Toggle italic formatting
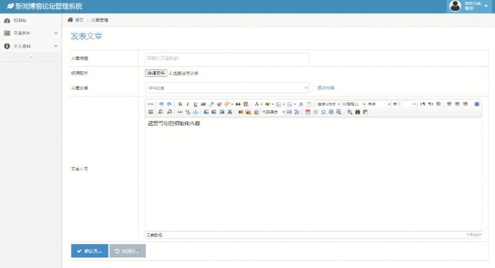495x268 pixels. [187, 104]
